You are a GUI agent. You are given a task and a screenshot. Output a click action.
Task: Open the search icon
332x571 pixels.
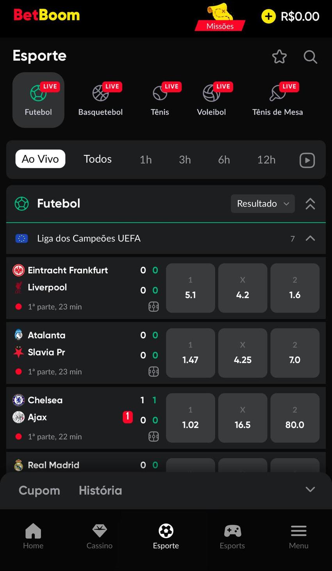310,57
